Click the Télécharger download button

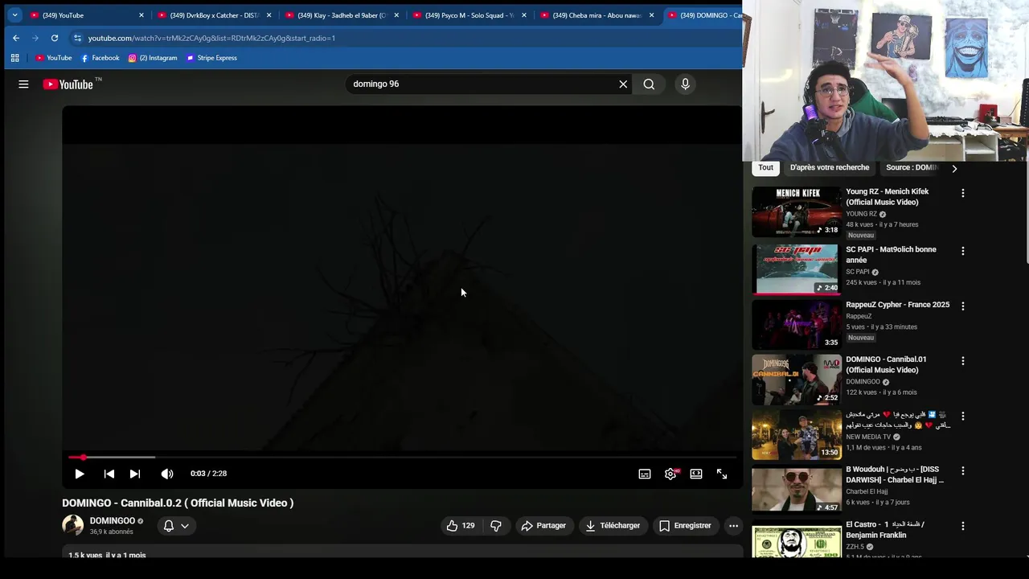613,526
